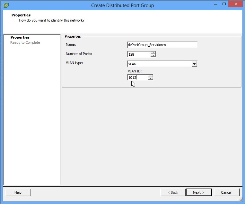
Task: Click the Number of Ports input box
Action: [x=139, y=54]
